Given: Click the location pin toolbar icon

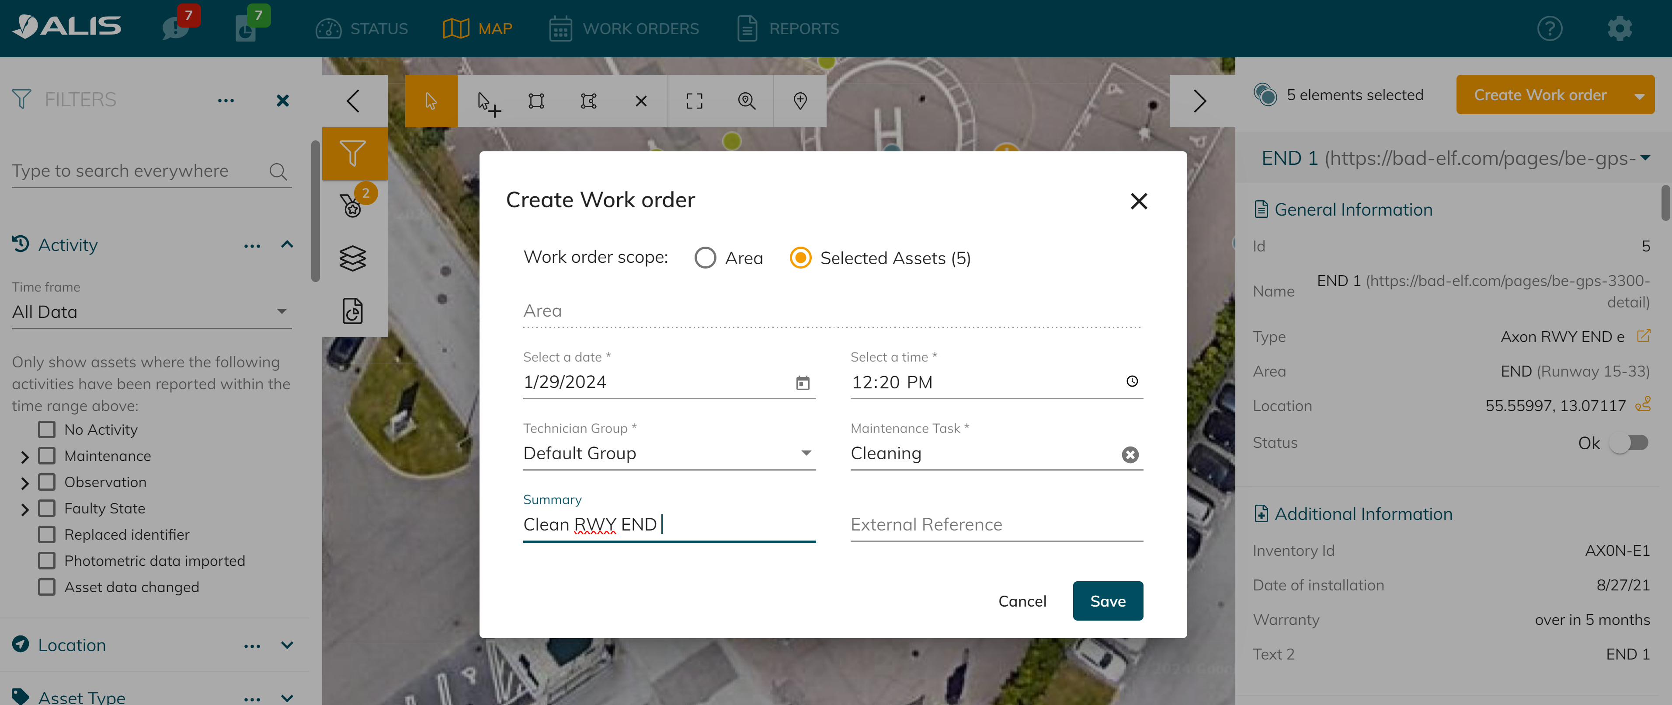Looking at the screenshot, I should [x=800, y=101].
